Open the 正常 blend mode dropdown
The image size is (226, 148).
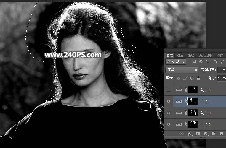(x=182, y=70)
